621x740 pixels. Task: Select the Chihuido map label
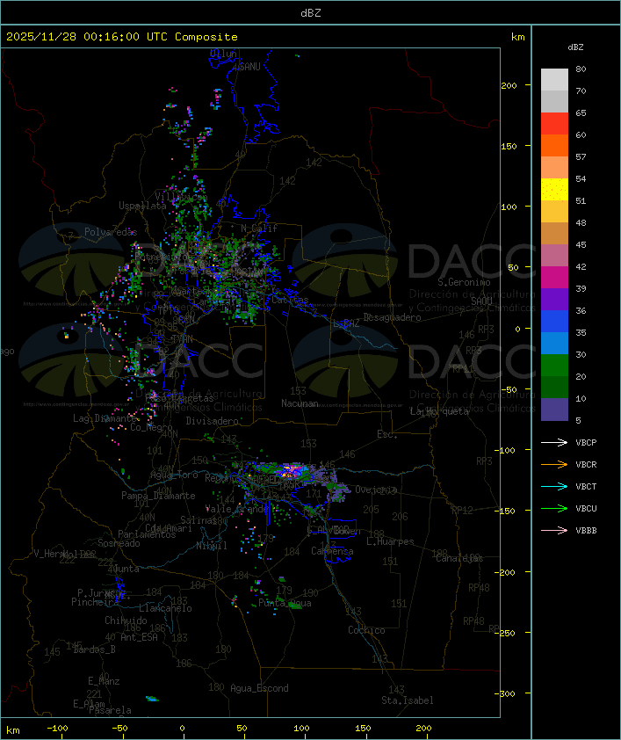click(x=126, y=620)
